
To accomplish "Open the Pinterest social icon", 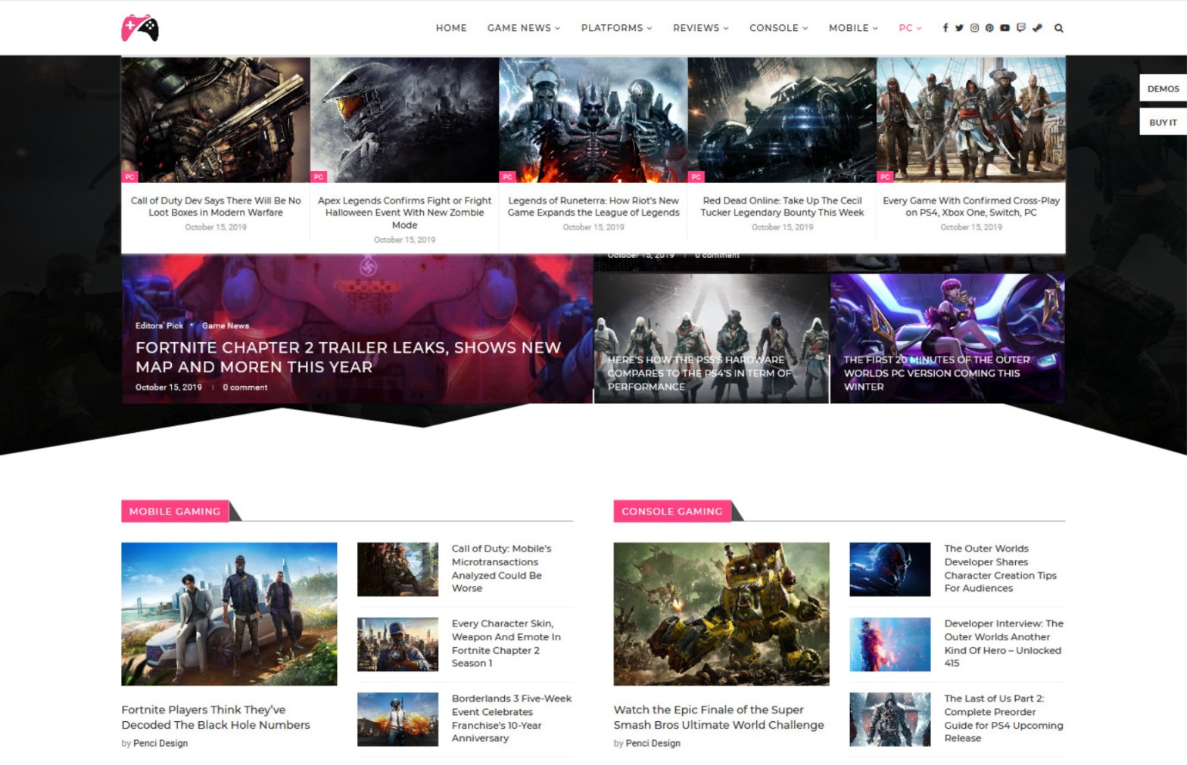I will [x=989, y=28].
